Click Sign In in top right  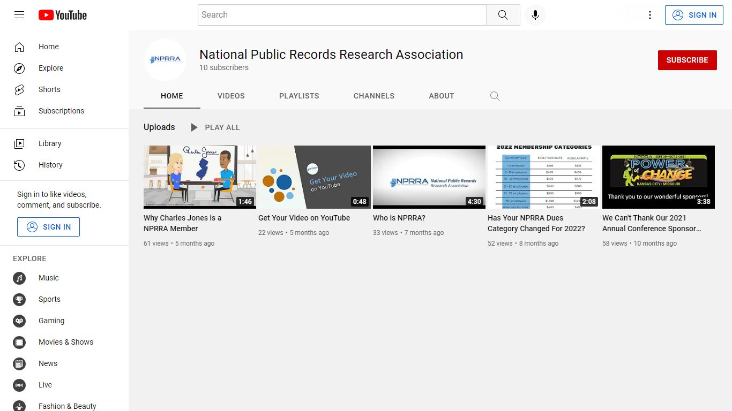click(694, 15)
